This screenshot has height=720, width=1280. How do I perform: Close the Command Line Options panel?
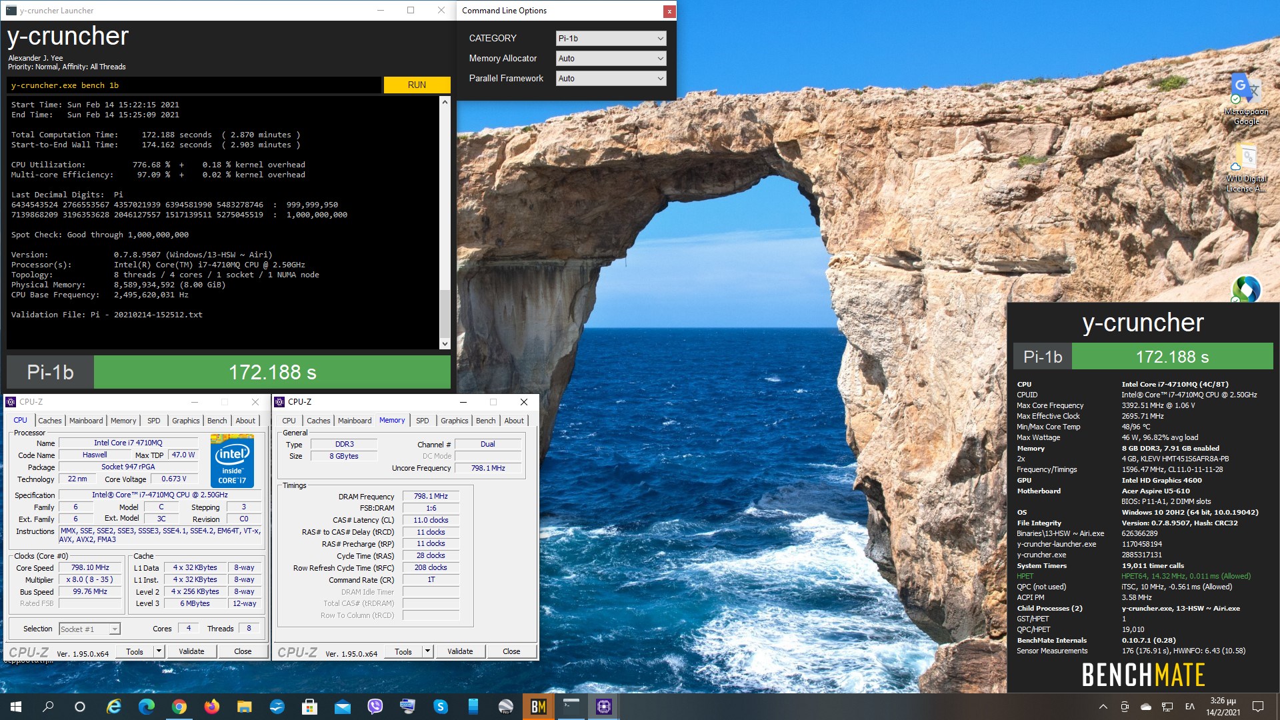tap(669, 11)
